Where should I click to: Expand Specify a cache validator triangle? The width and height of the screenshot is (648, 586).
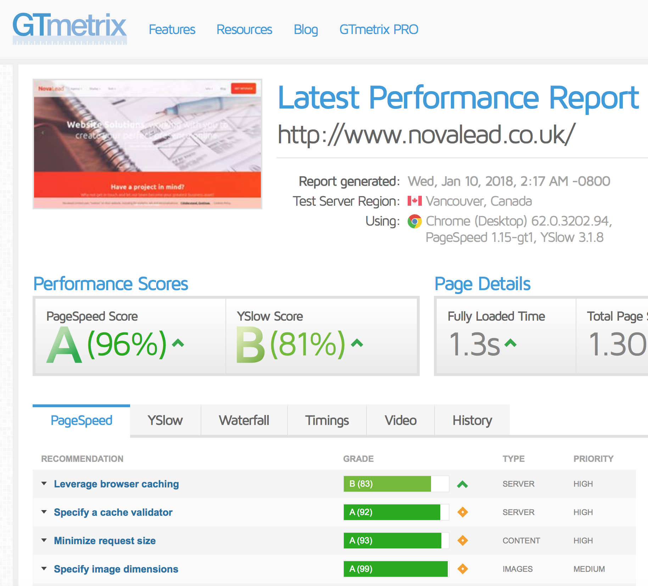[44, 512]
